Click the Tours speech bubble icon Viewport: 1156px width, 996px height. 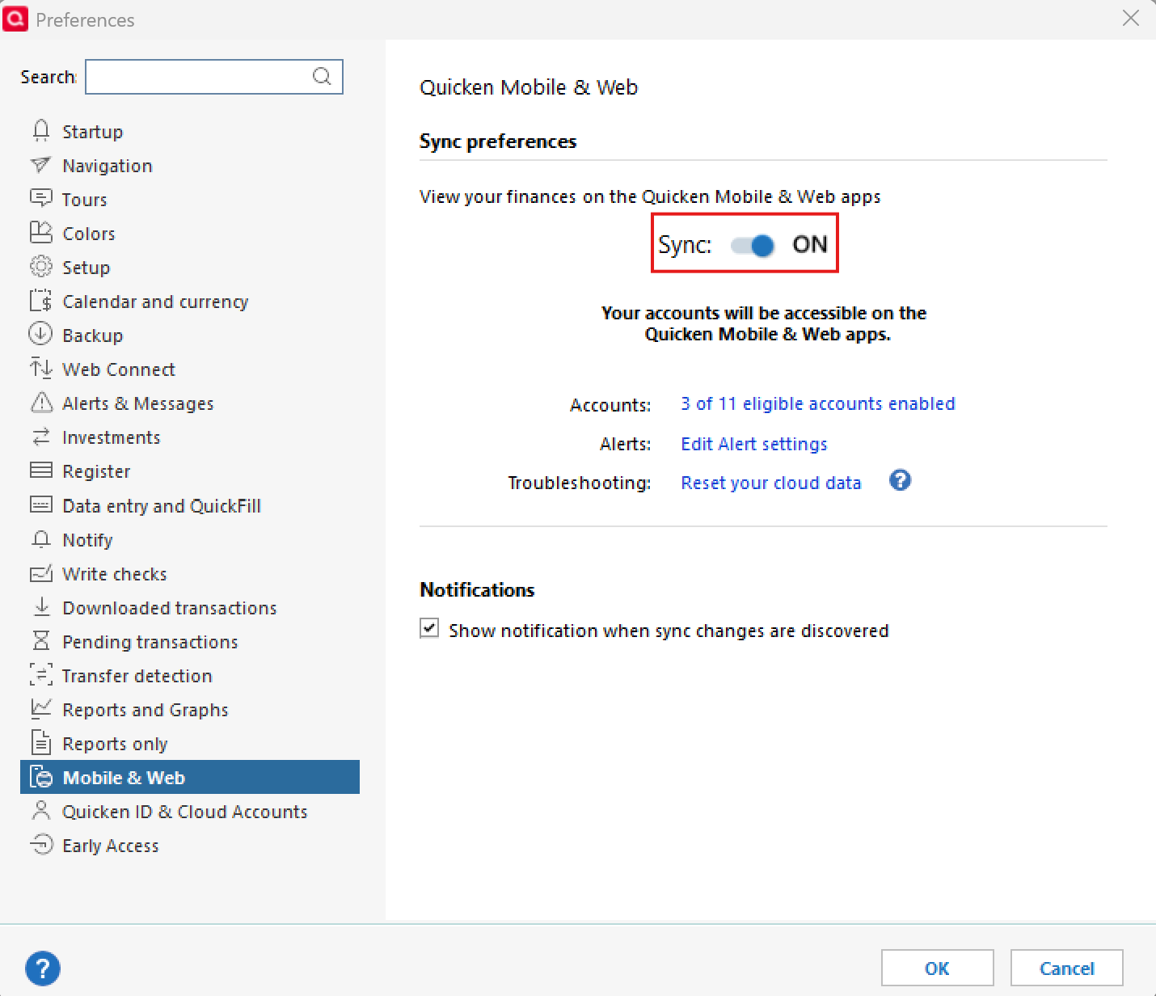tap(40, 198)
